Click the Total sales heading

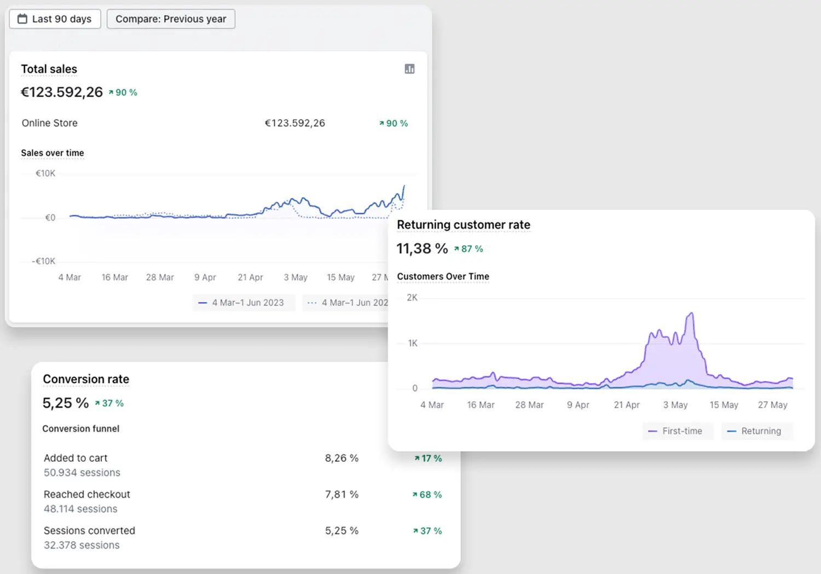pyautogui.click(x=49, y=69)
